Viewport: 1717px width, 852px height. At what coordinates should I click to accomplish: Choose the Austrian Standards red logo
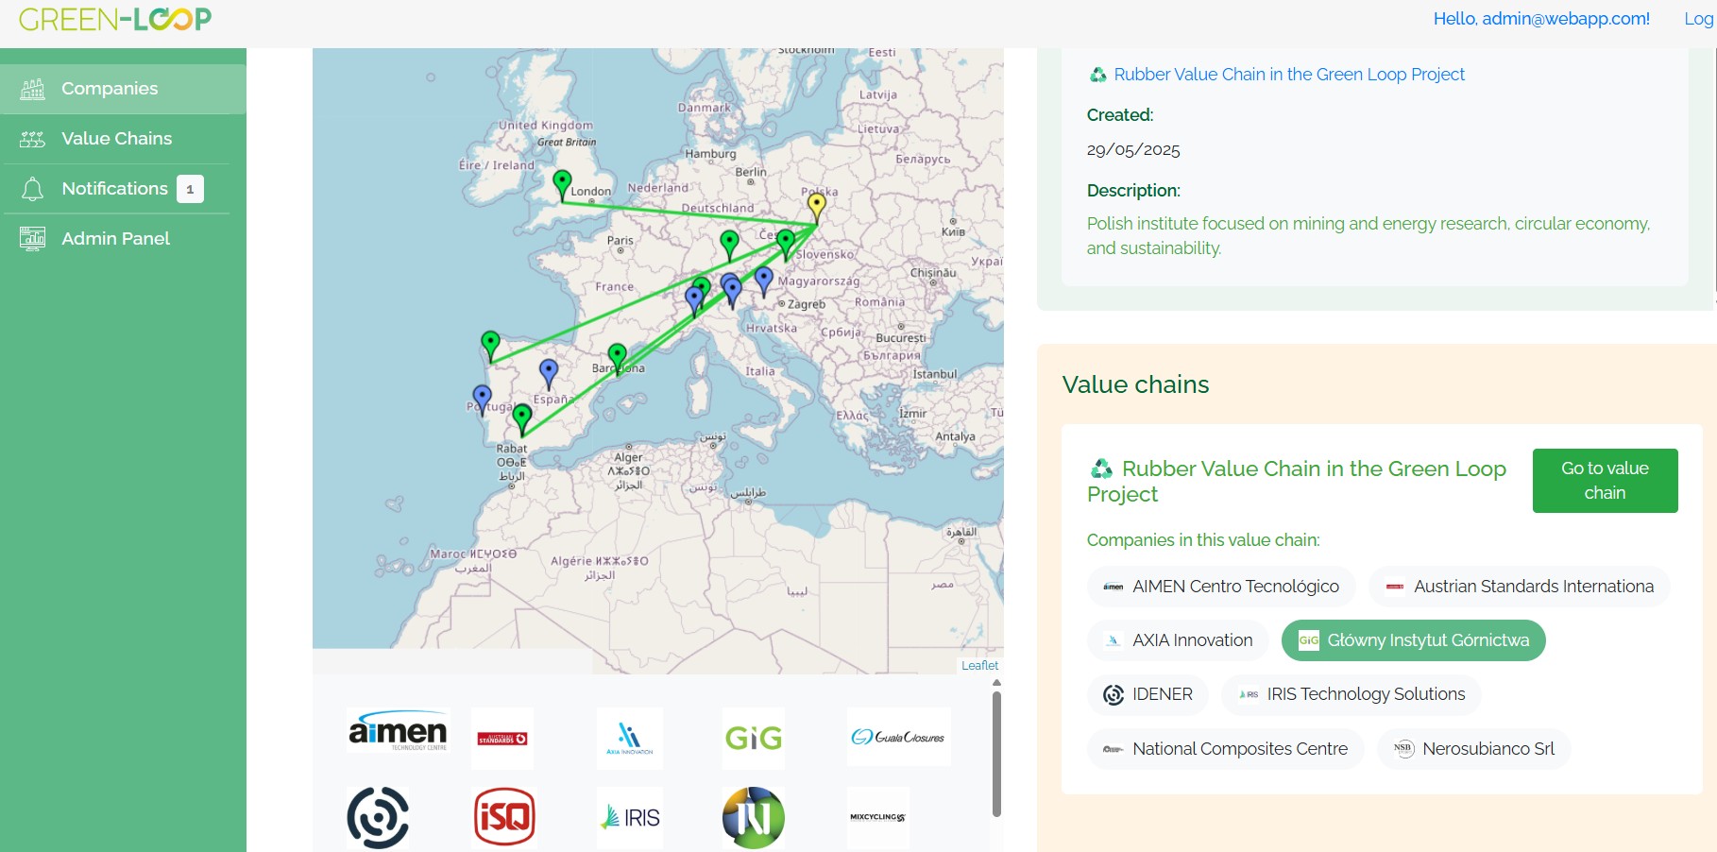[502, 739]
